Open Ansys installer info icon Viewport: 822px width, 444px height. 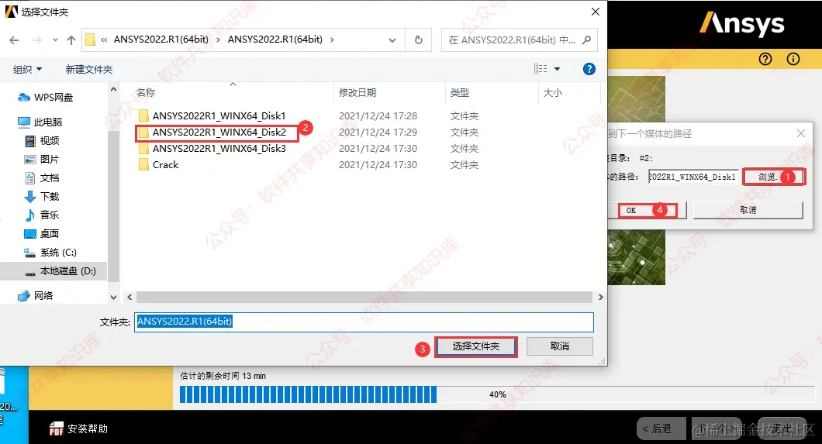[793, 59]
